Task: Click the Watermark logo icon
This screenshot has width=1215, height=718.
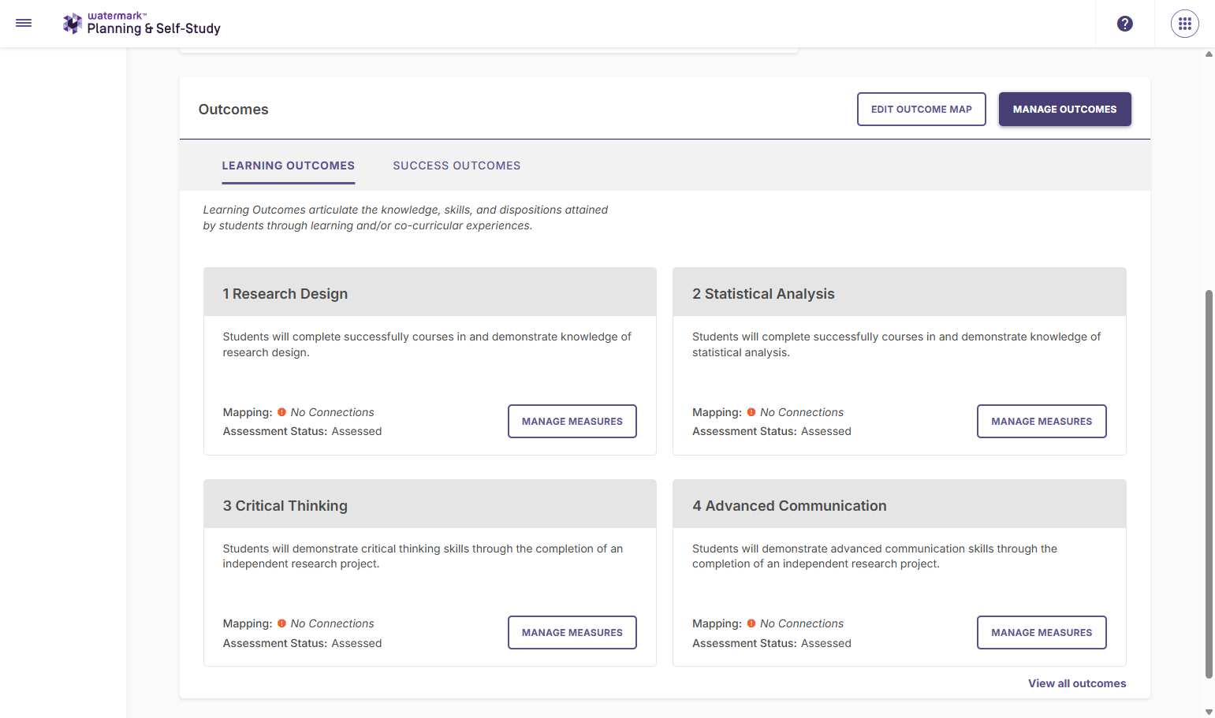Action: [73, 24]
